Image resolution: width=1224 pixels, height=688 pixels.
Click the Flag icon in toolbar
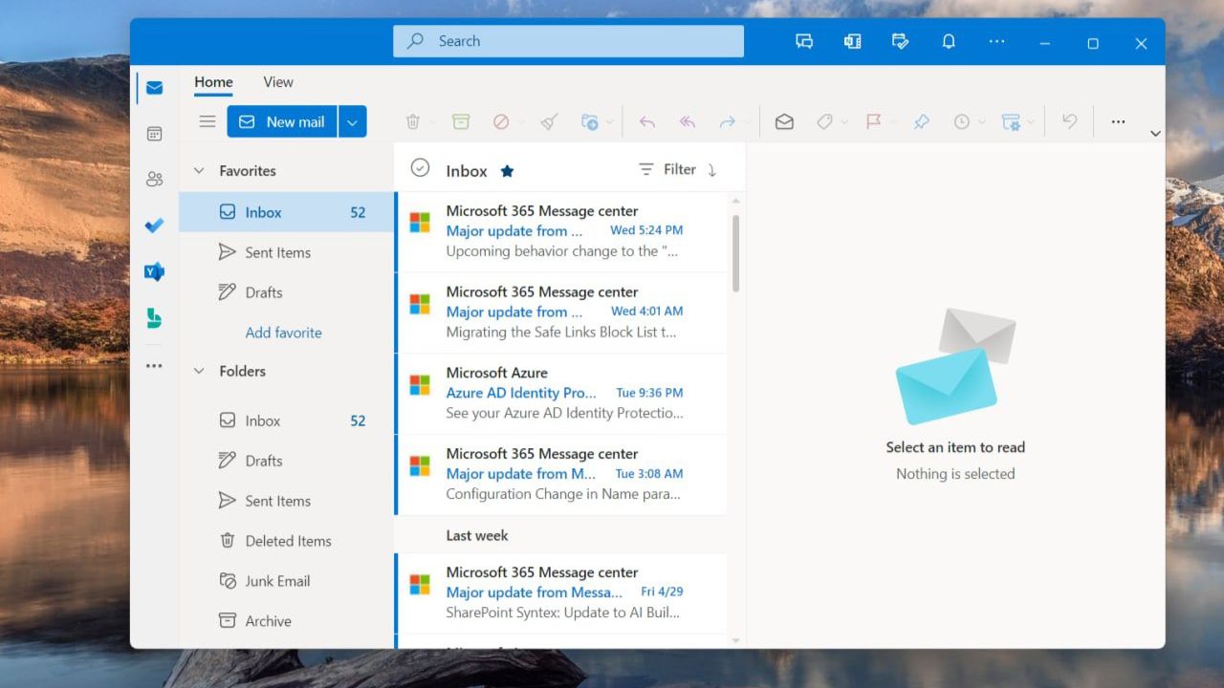(x=873, y=121)
